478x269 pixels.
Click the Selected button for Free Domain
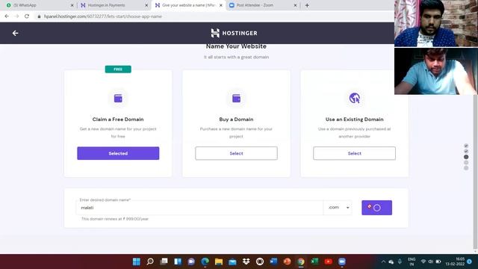click(x=118, y=153)
